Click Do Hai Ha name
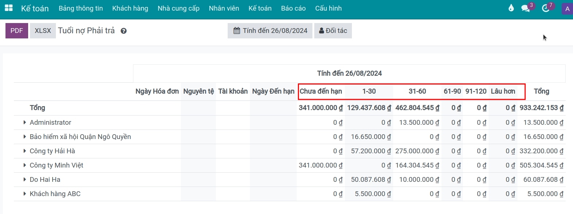This screenshot has height=214, width=573. pyautogui.click(x=45, y=179)
